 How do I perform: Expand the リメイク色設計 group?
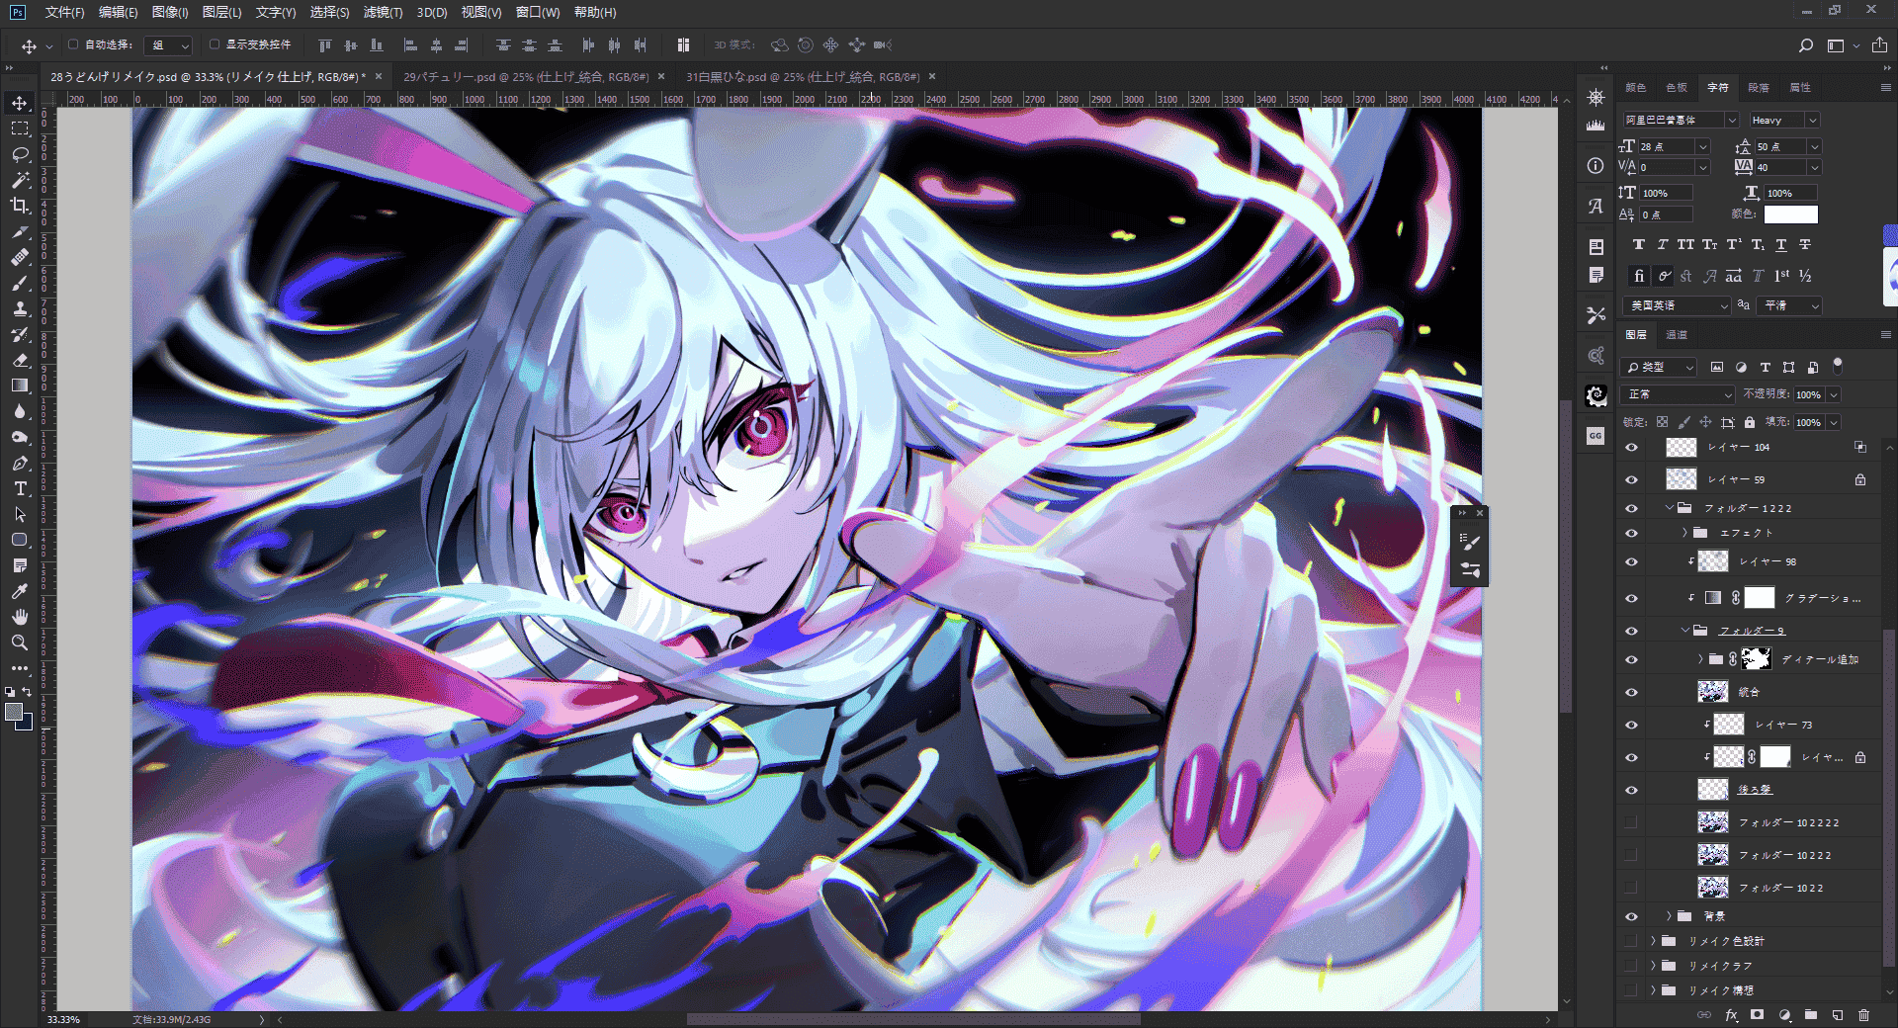coord(1653,941)
